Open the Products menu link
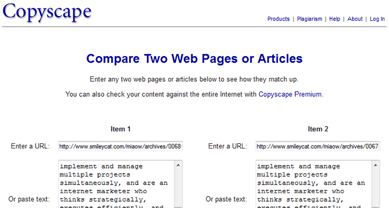This screenshot has height=208, width=389. click(x=279, y=19)
